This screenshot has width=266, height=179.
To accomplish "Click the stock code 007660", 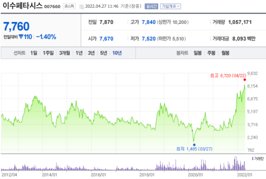I will click(52, 6).
